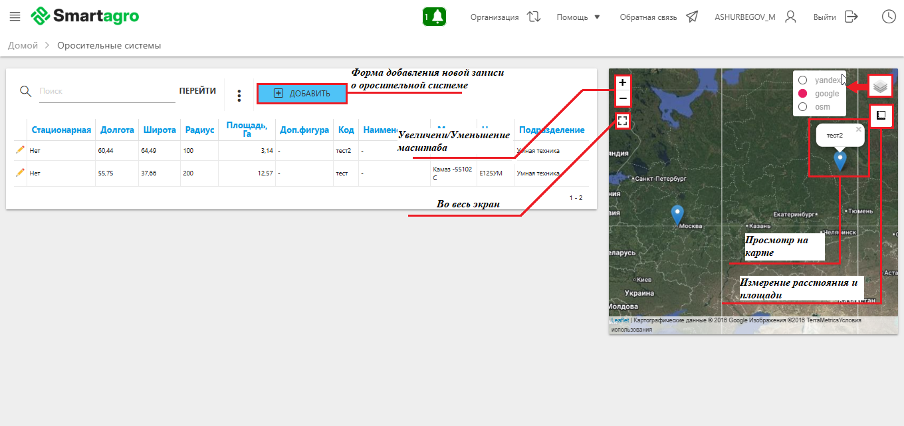904x426 pixels.
Task: Select the google map layer radio
Action: (x=802, y=94)
